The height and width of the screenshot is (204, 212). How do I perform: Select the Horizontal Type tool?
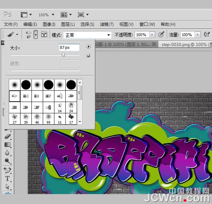tap(8, 178)
